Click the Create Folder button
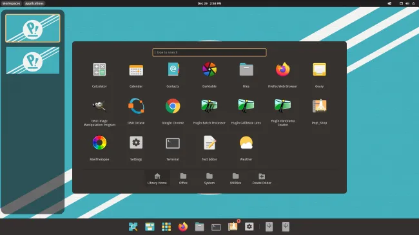Image resolution: width=419 pixels, height=235 pixels. pos(262,178)
